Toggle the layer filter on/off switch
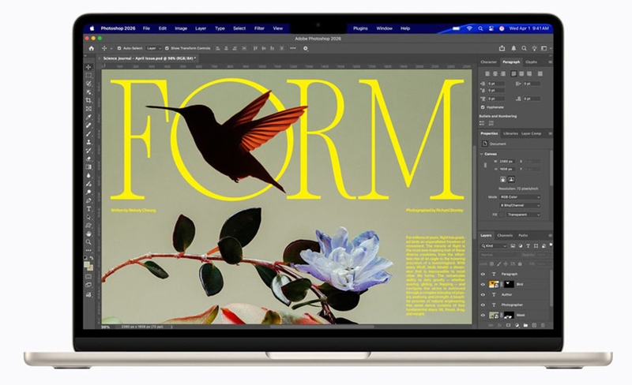This screenshot has height=385, width=632. pyautogui.click(x=551, y=245)
